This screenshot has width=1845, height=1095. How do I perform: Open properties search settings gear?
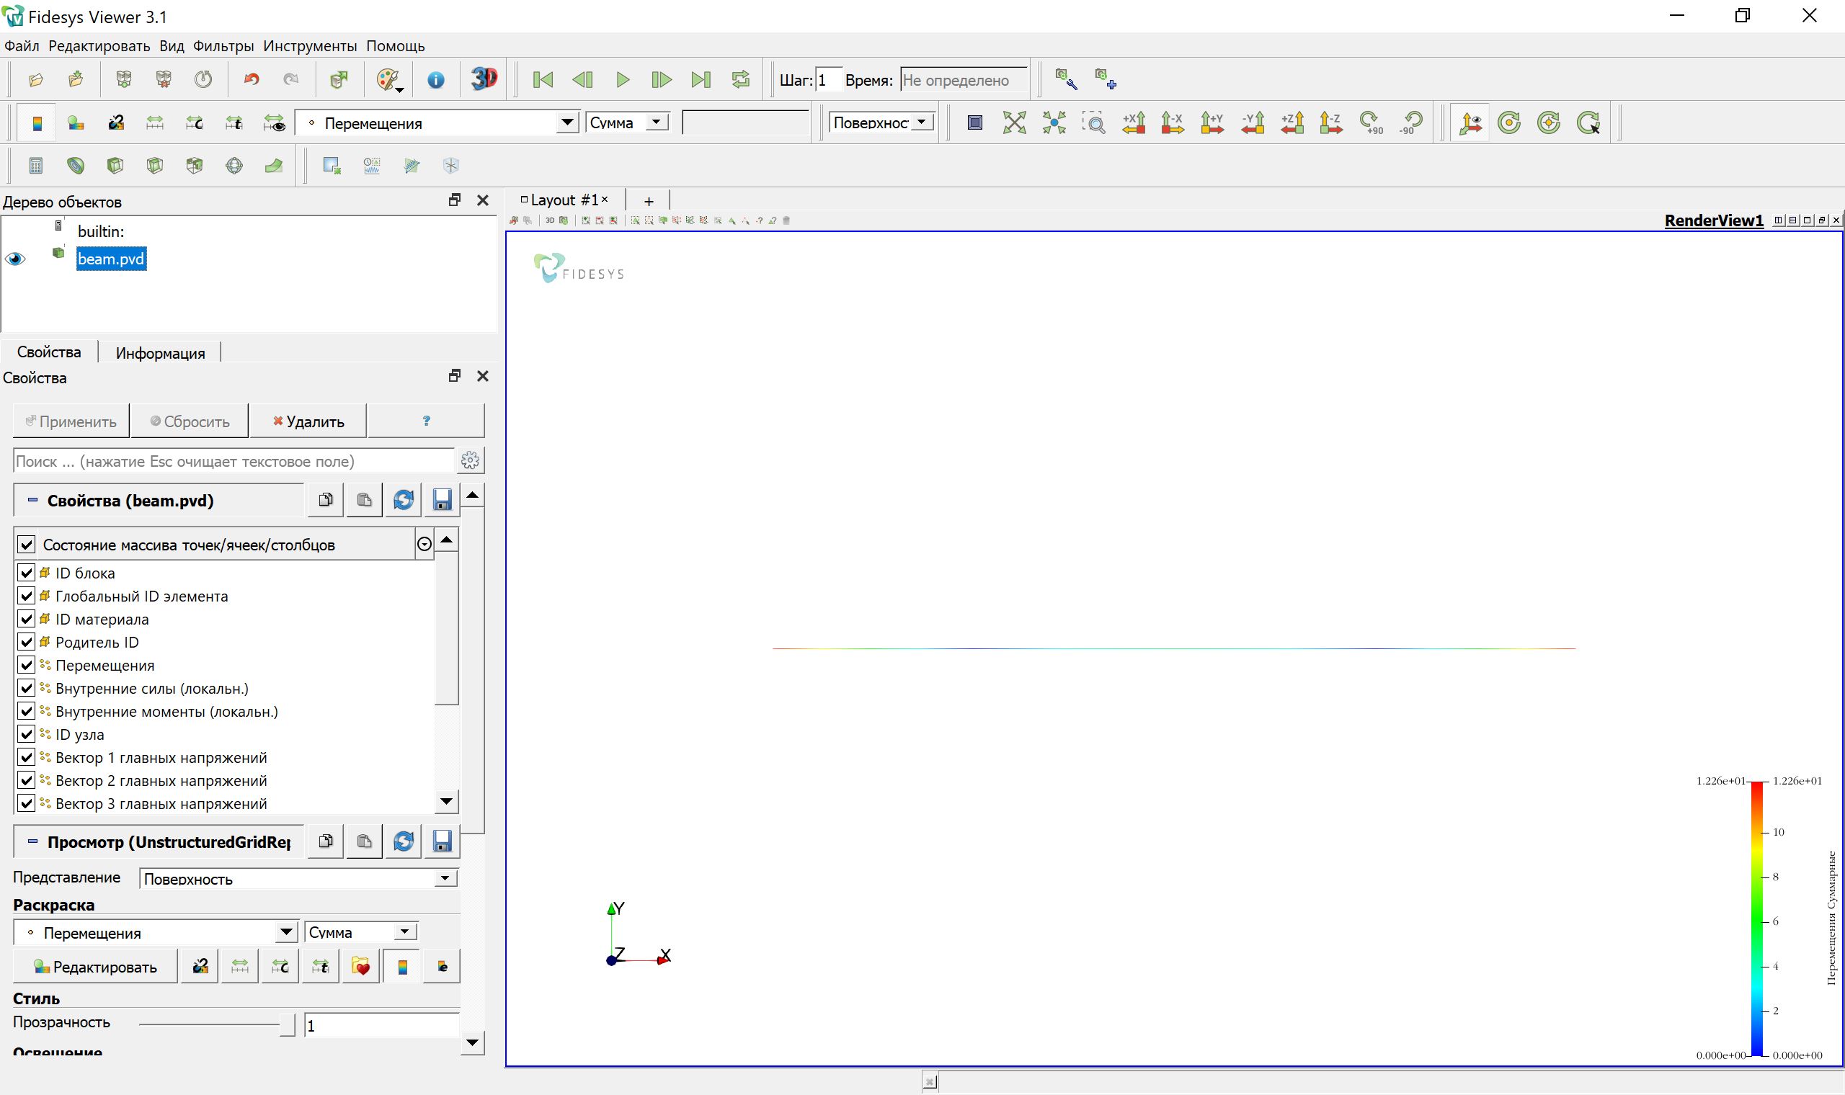[x=470, y=461]
